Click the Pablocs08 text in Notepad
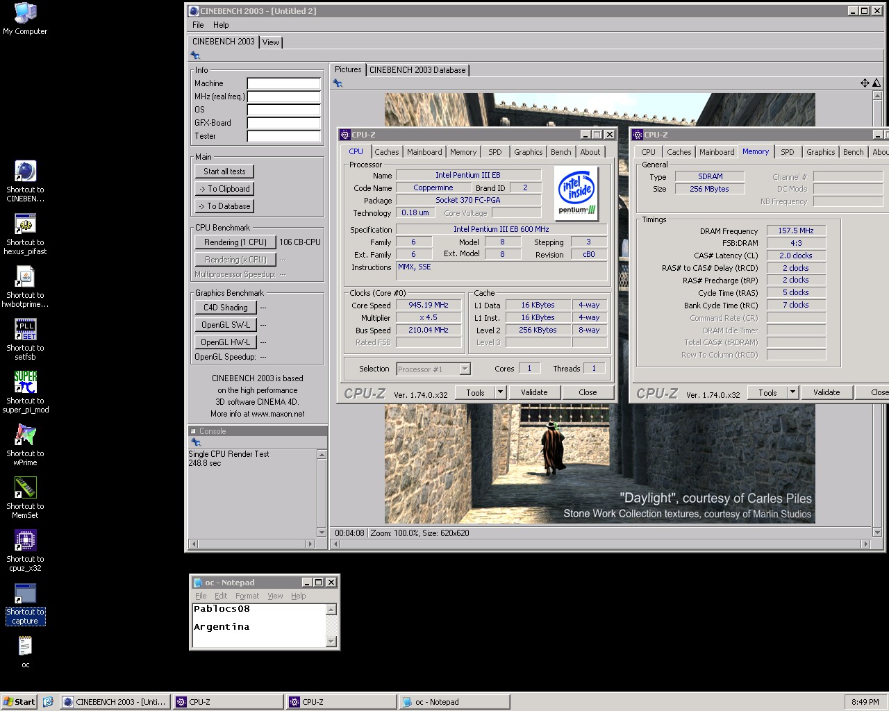The width and height of the screenshot is (889, 711). click(x=222, y=609)
